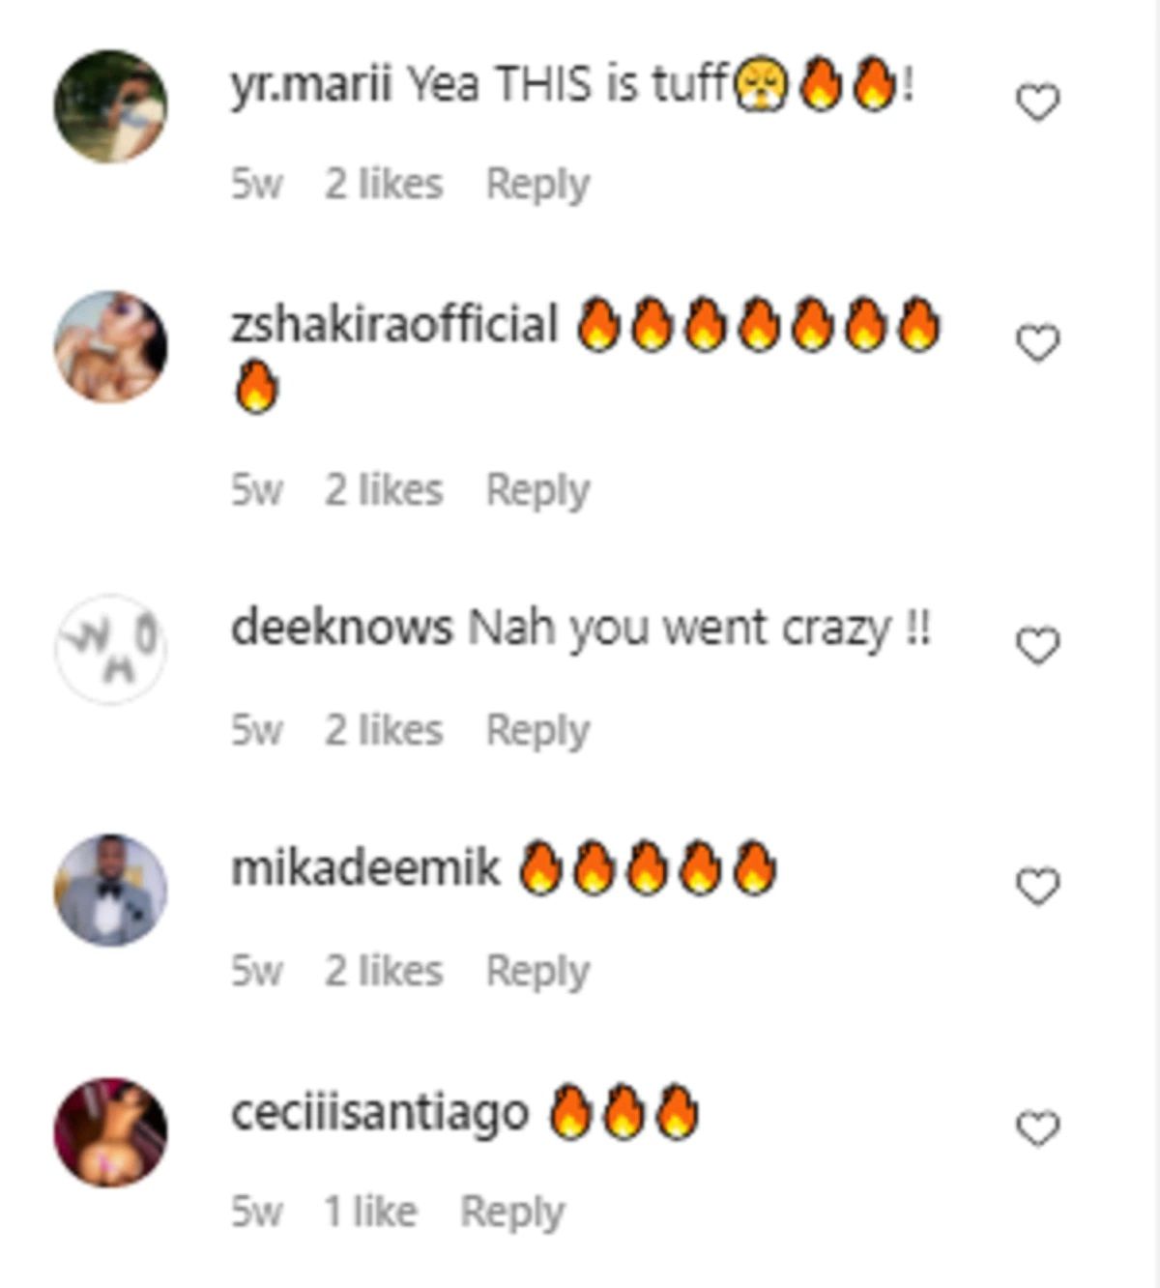
Task: View who liked mikadeemik's comment
Action: (x=384, y=971)
